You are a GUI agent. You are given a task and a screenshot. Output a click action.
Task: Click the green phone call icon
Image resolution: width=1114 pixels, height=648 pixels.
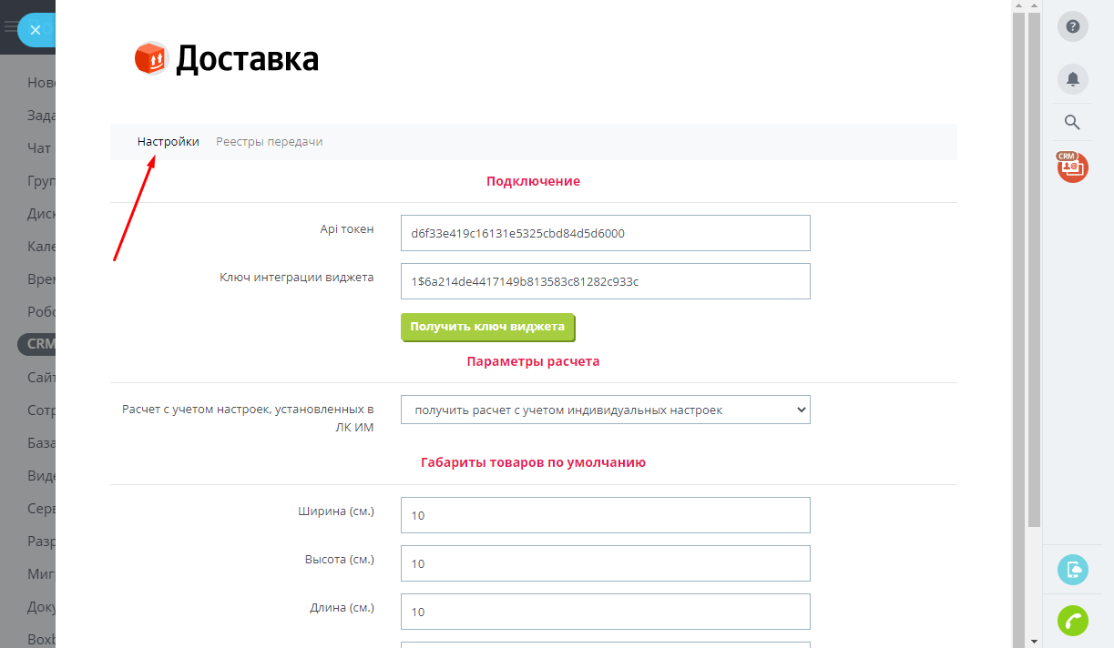coord(1072,620)
